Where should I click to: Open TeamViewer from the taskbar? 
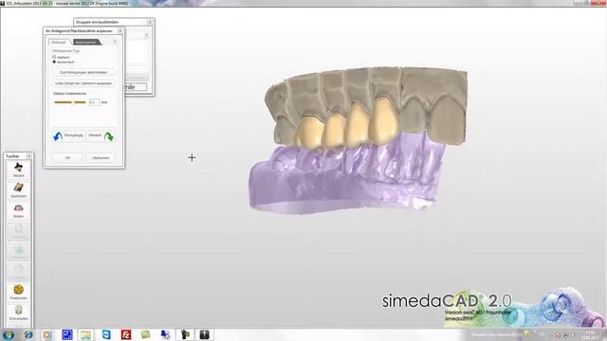point(106,334)
